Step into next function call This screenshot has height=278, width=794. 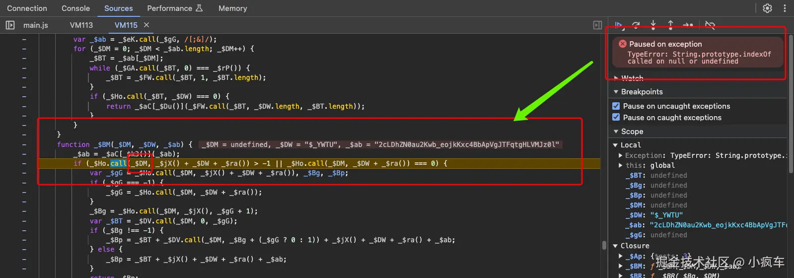pyautogui.click(x=653, y=25)
